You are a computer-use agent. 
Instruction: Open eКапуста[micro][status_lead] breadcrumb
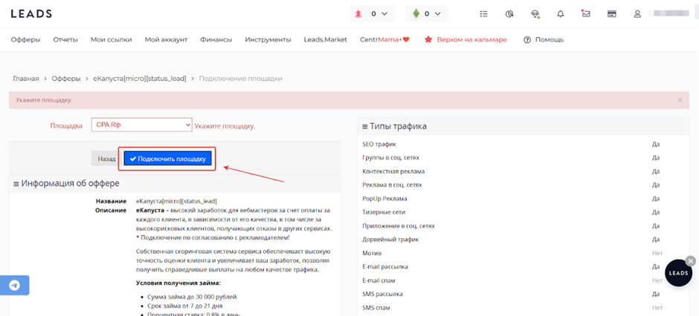point(140,78)
